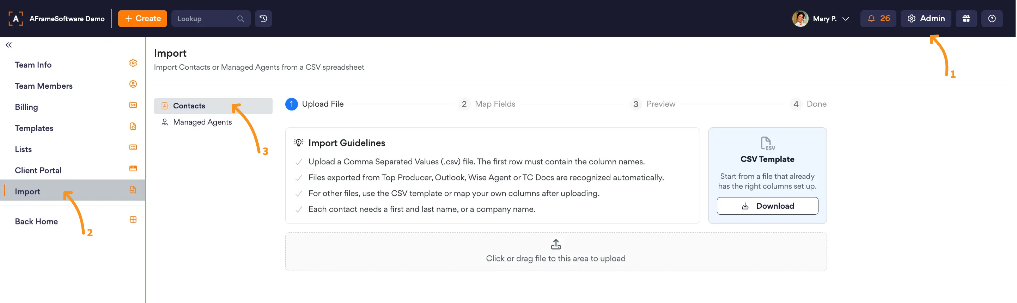Open the help question mark icon
Viewport: 1017px width, 303px height.
(x=992, y=19)
